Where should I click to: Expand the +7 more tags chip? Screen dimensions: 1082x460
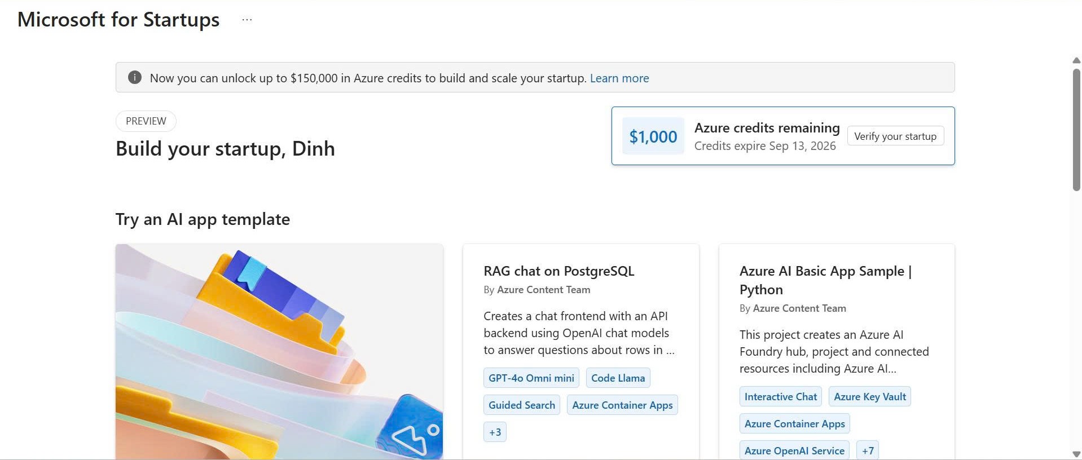pos(868,450)
